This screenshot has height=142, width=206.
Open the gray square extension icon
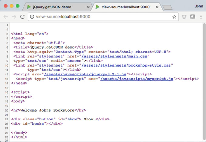coord(192,17)
